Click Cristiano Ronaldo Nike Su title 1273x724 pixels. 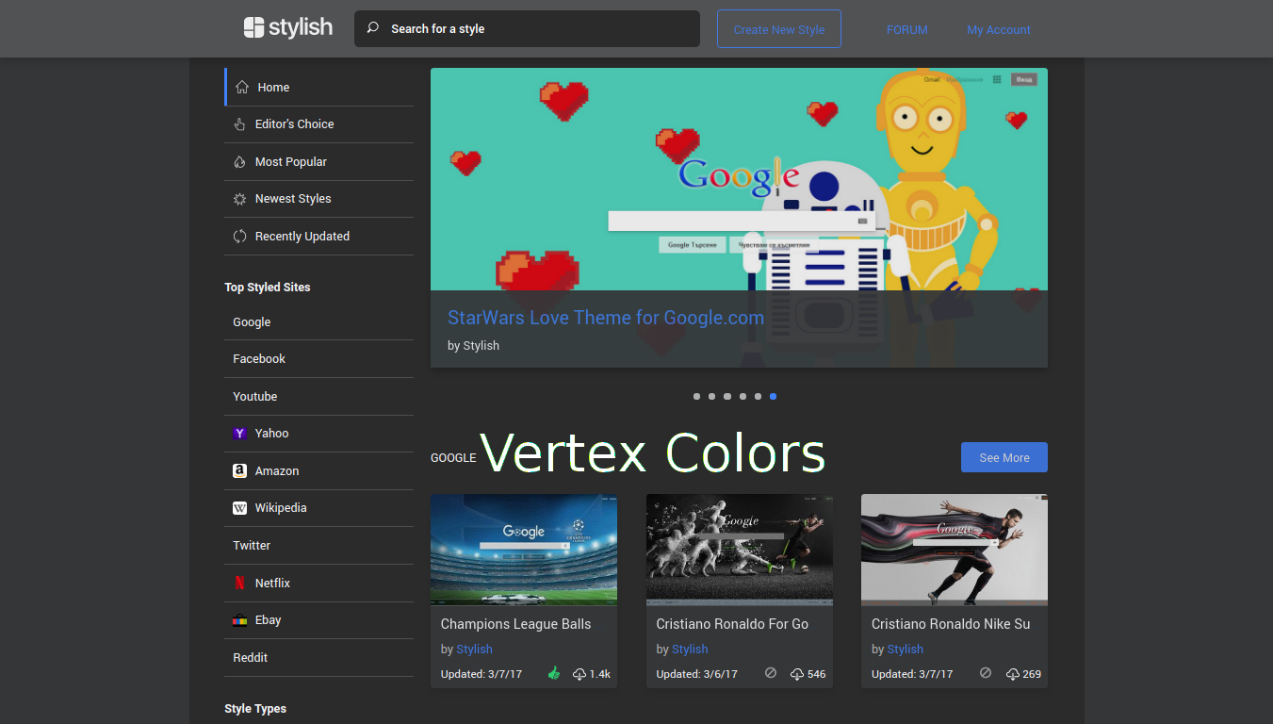click(x=951, y=624)
